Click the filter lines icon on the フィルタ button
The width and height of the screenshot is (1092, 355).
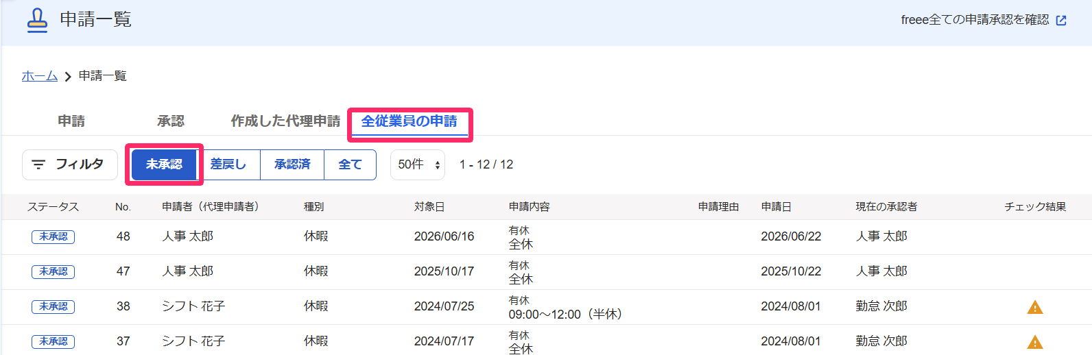38,164
